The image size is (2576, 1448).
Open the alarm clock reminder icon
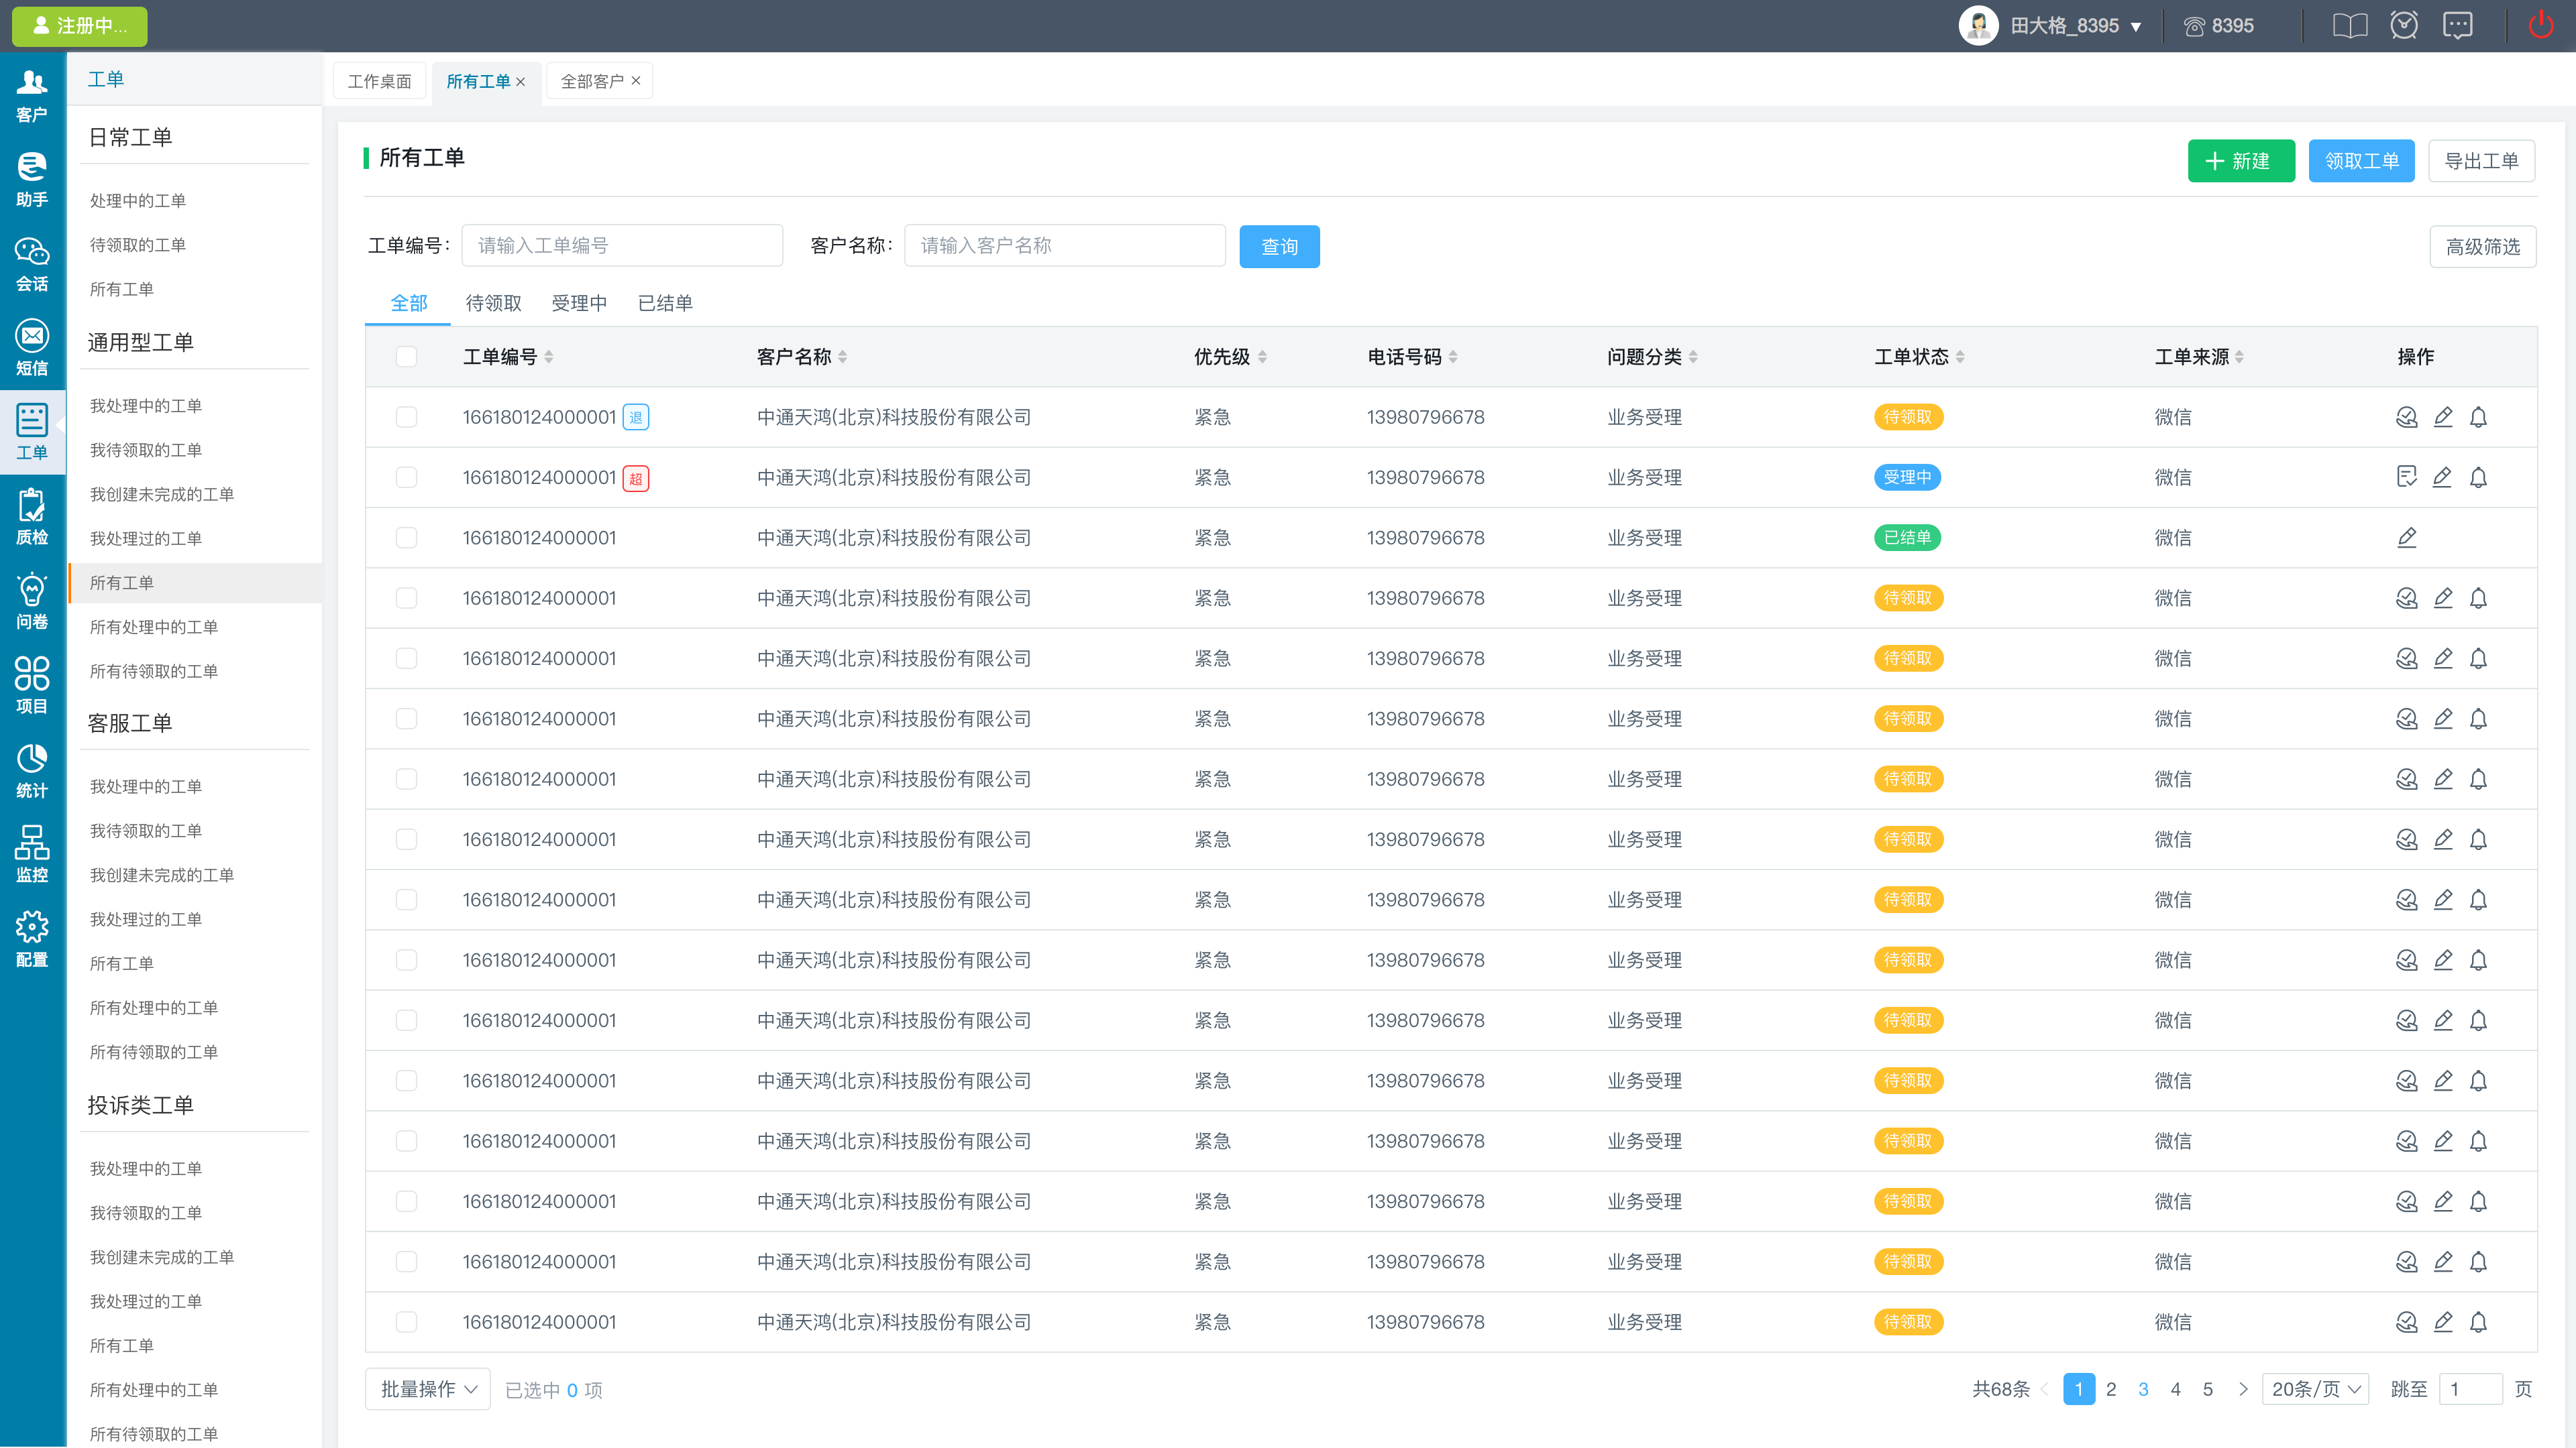[2404, 25]
